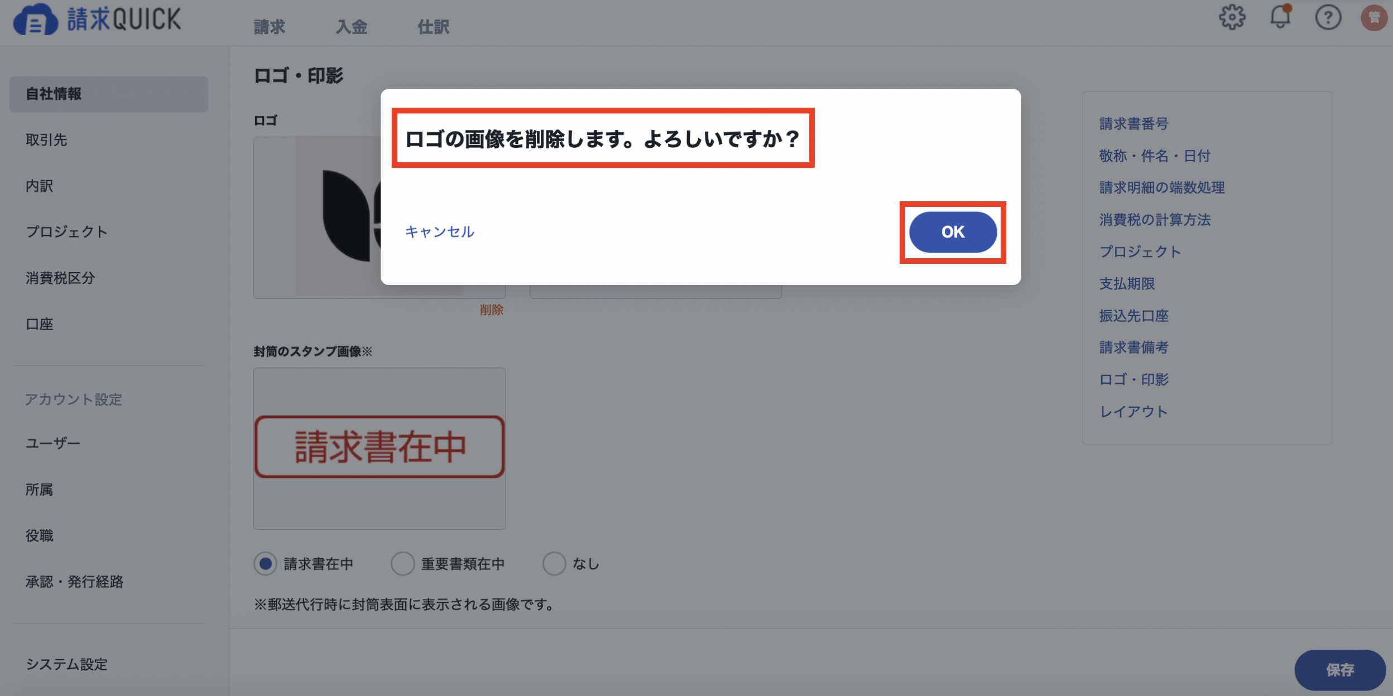Screen dimensions: 1393x696
Task: Switch to the 入金 top tab
Action: 352,27
